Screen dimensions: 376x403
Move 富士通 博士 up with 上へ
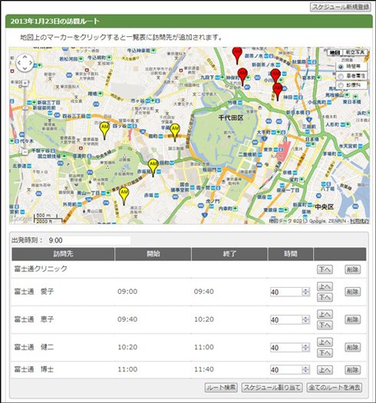pos(325,370)
